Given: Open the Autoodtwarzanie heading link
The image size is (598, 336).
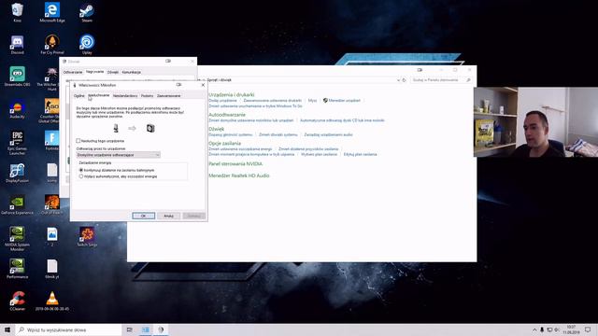Looking at the screenshot, I should click(x=227, y=115).
